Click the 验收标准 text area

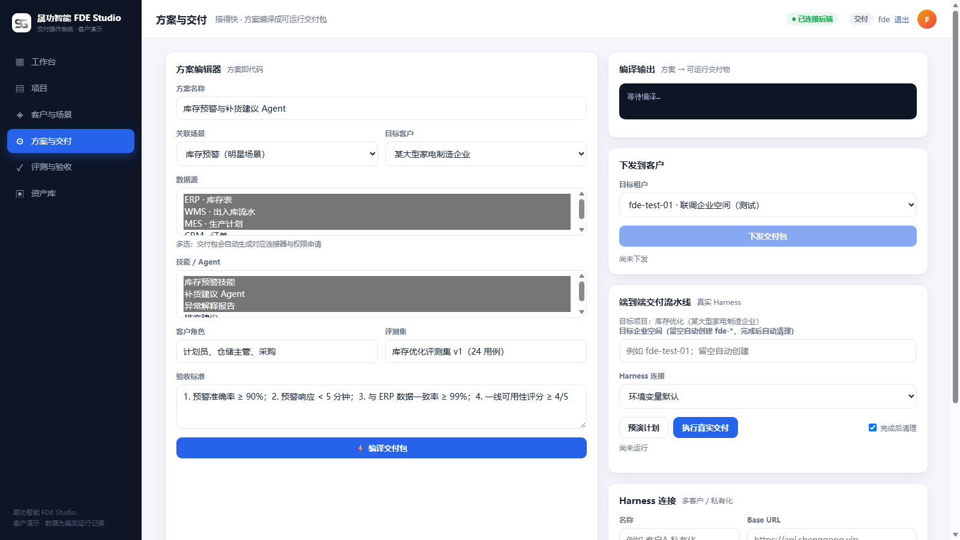pyautogui.click(x=382, y=407)
